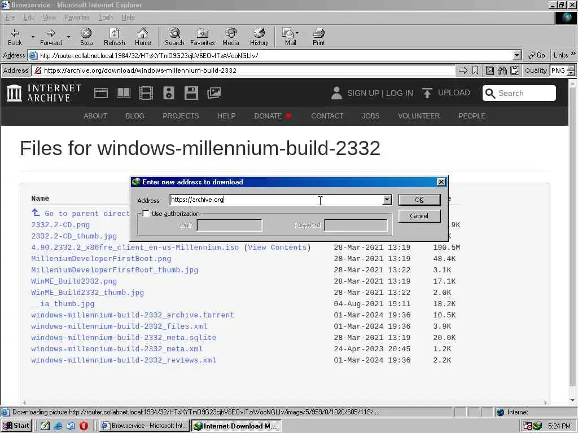
Task: Open Internet Archive video film icon
Action: [146, 93]
